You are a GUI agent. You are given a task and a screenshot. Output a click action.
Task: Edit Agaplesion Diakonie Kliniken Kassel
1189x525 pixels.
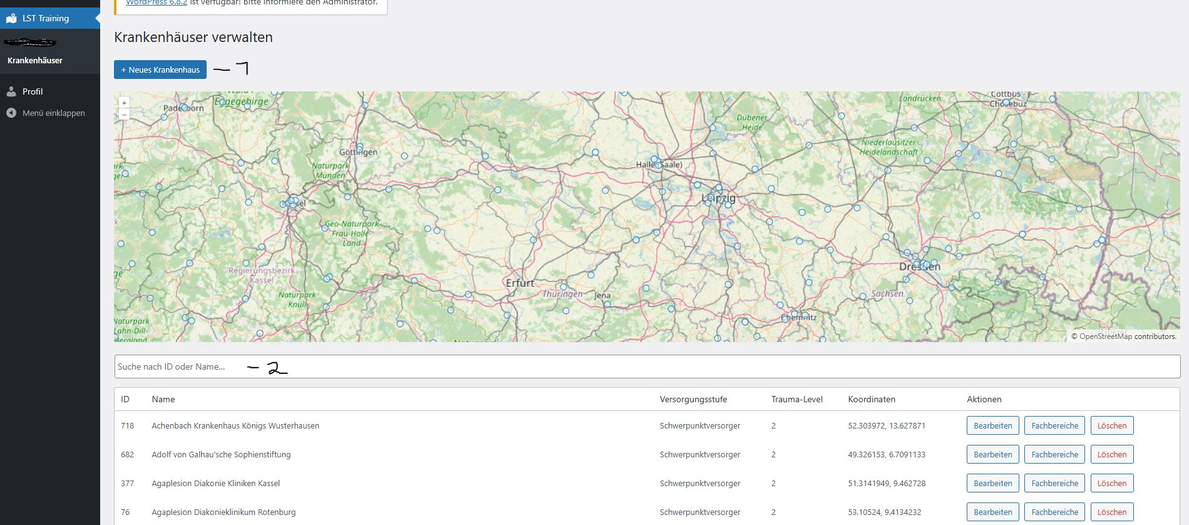[993, 483]
